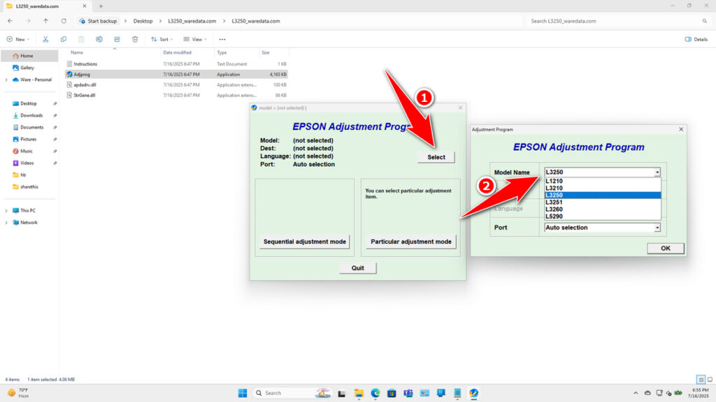Open the Windows Start menu
Screen dimensions: 716x402
coord(243,393)
